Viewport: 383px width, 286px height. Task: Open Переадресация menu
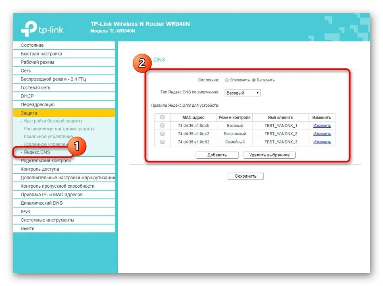tap(64, 104)
